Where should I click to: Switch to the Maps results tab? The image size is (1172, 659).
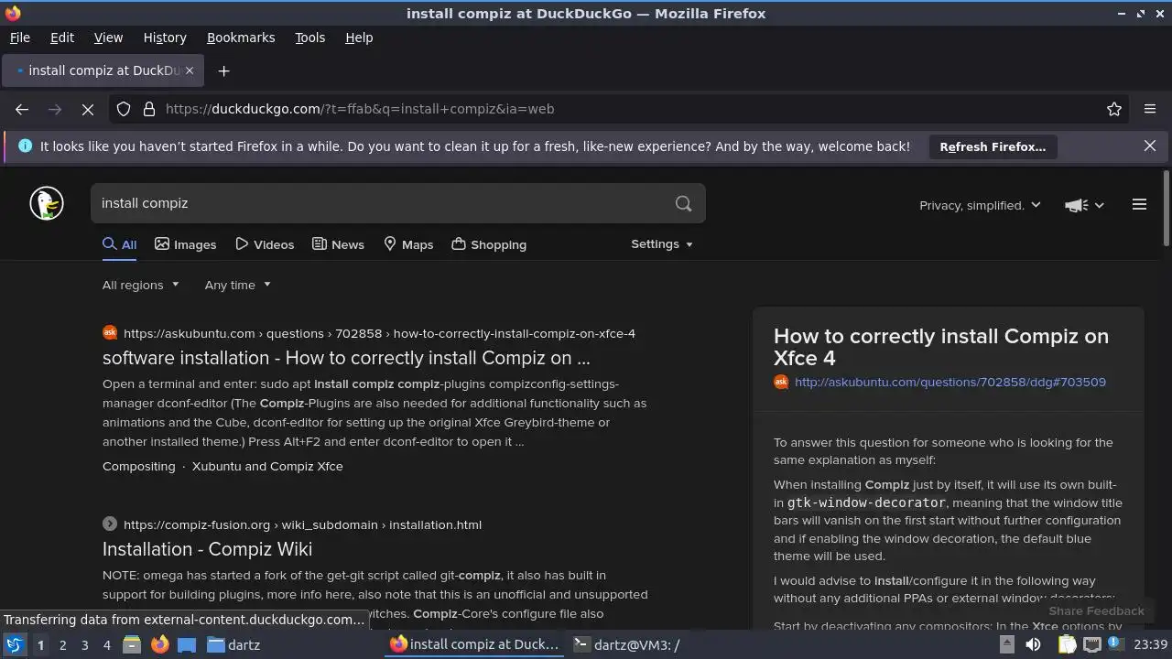[x=408, y=244]
